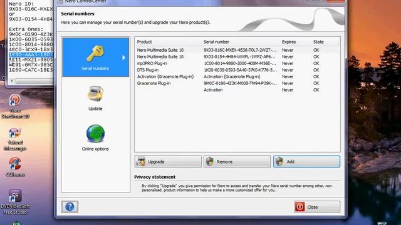Image resolution: width=401 pixels, height=225 pixels.
Task: Sort by the State column header
Action: pos(318,42)
